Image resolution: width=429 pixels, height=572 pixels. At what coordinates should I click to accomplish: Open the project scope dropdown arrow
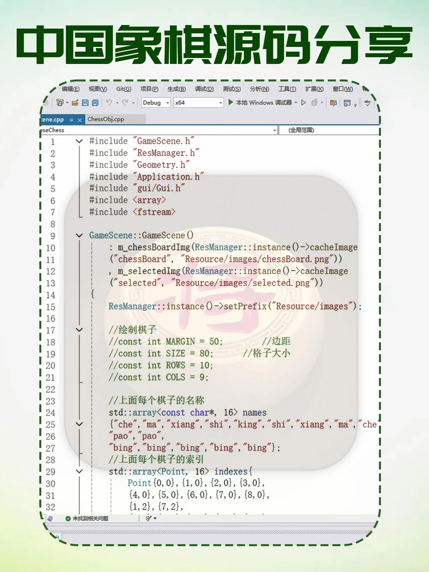[274, 130]
